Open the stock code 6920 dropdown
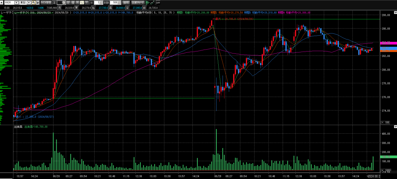This screenshot has height=179, width=397. click(16, 2)
